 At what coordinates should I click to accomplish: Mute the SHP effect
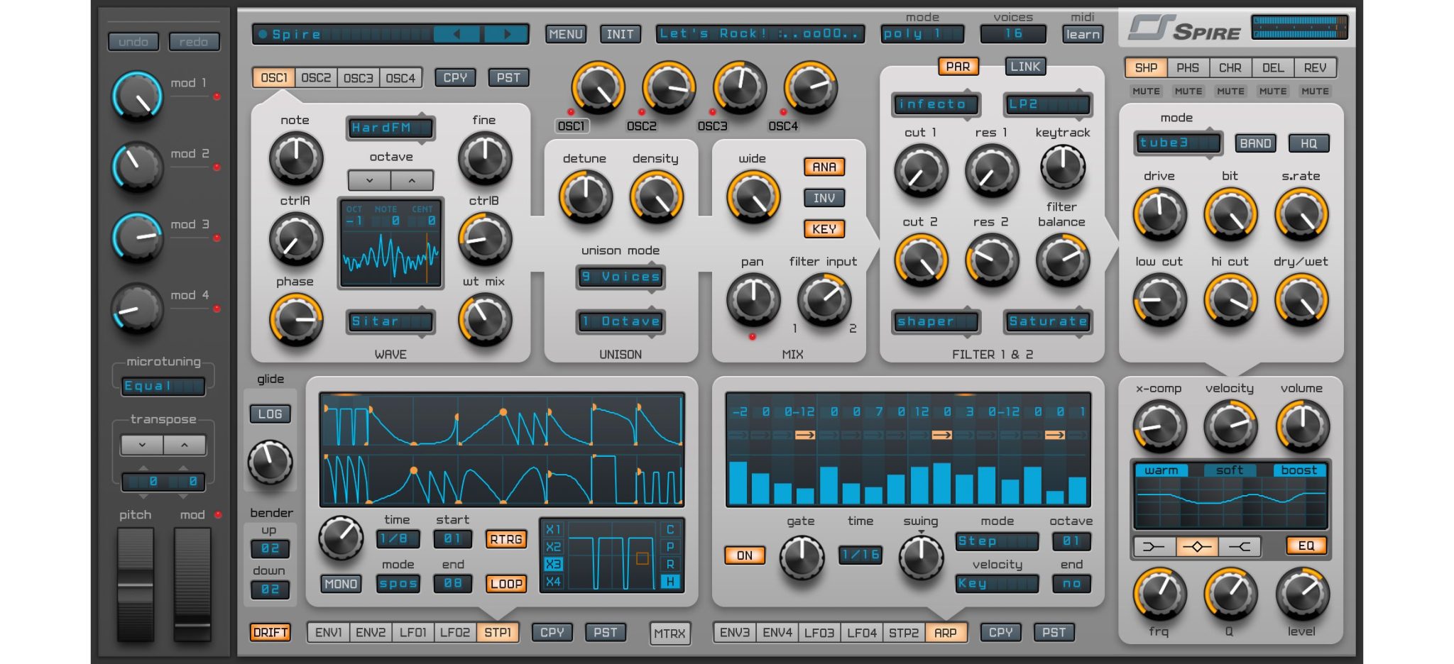tap(1145, 91)
